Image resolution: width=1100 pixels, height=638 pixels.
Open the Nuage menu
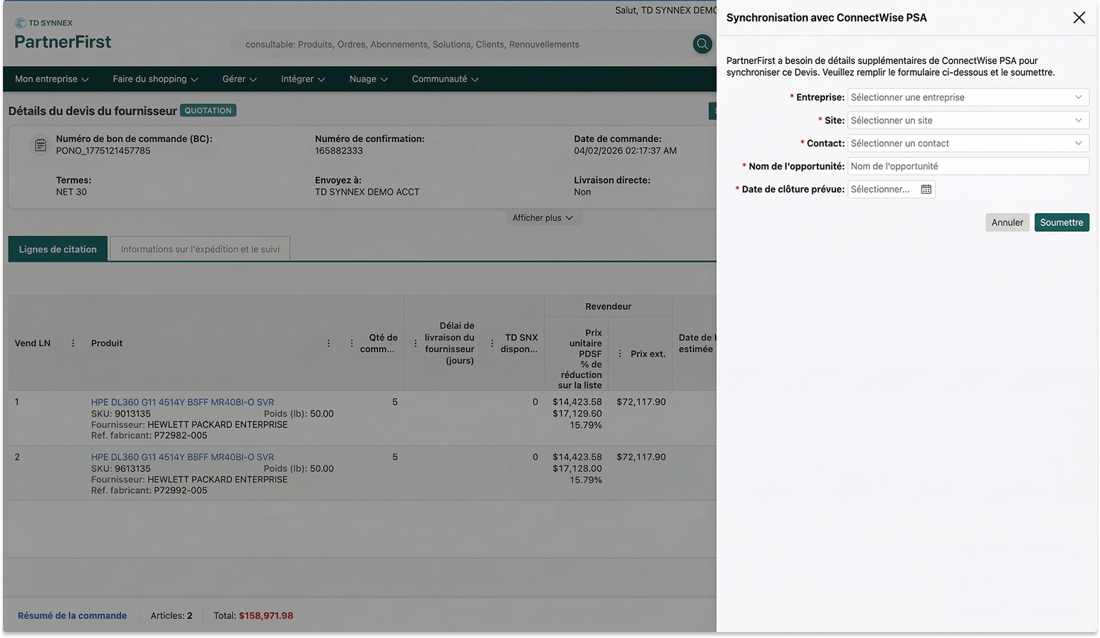pyautogui.click(x=369, y=79)
